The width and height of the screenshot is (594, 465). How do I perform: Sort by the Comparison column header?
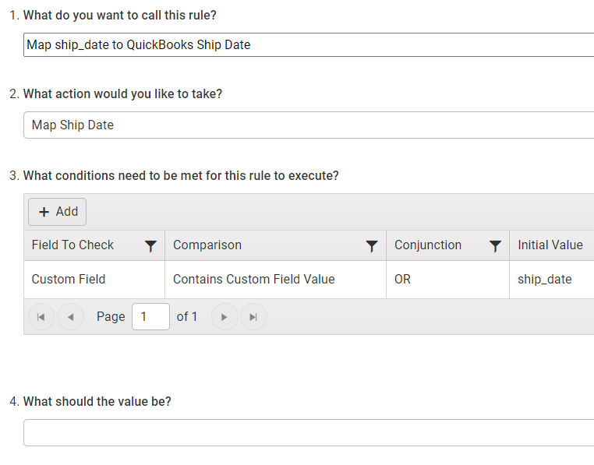(207, 245)
